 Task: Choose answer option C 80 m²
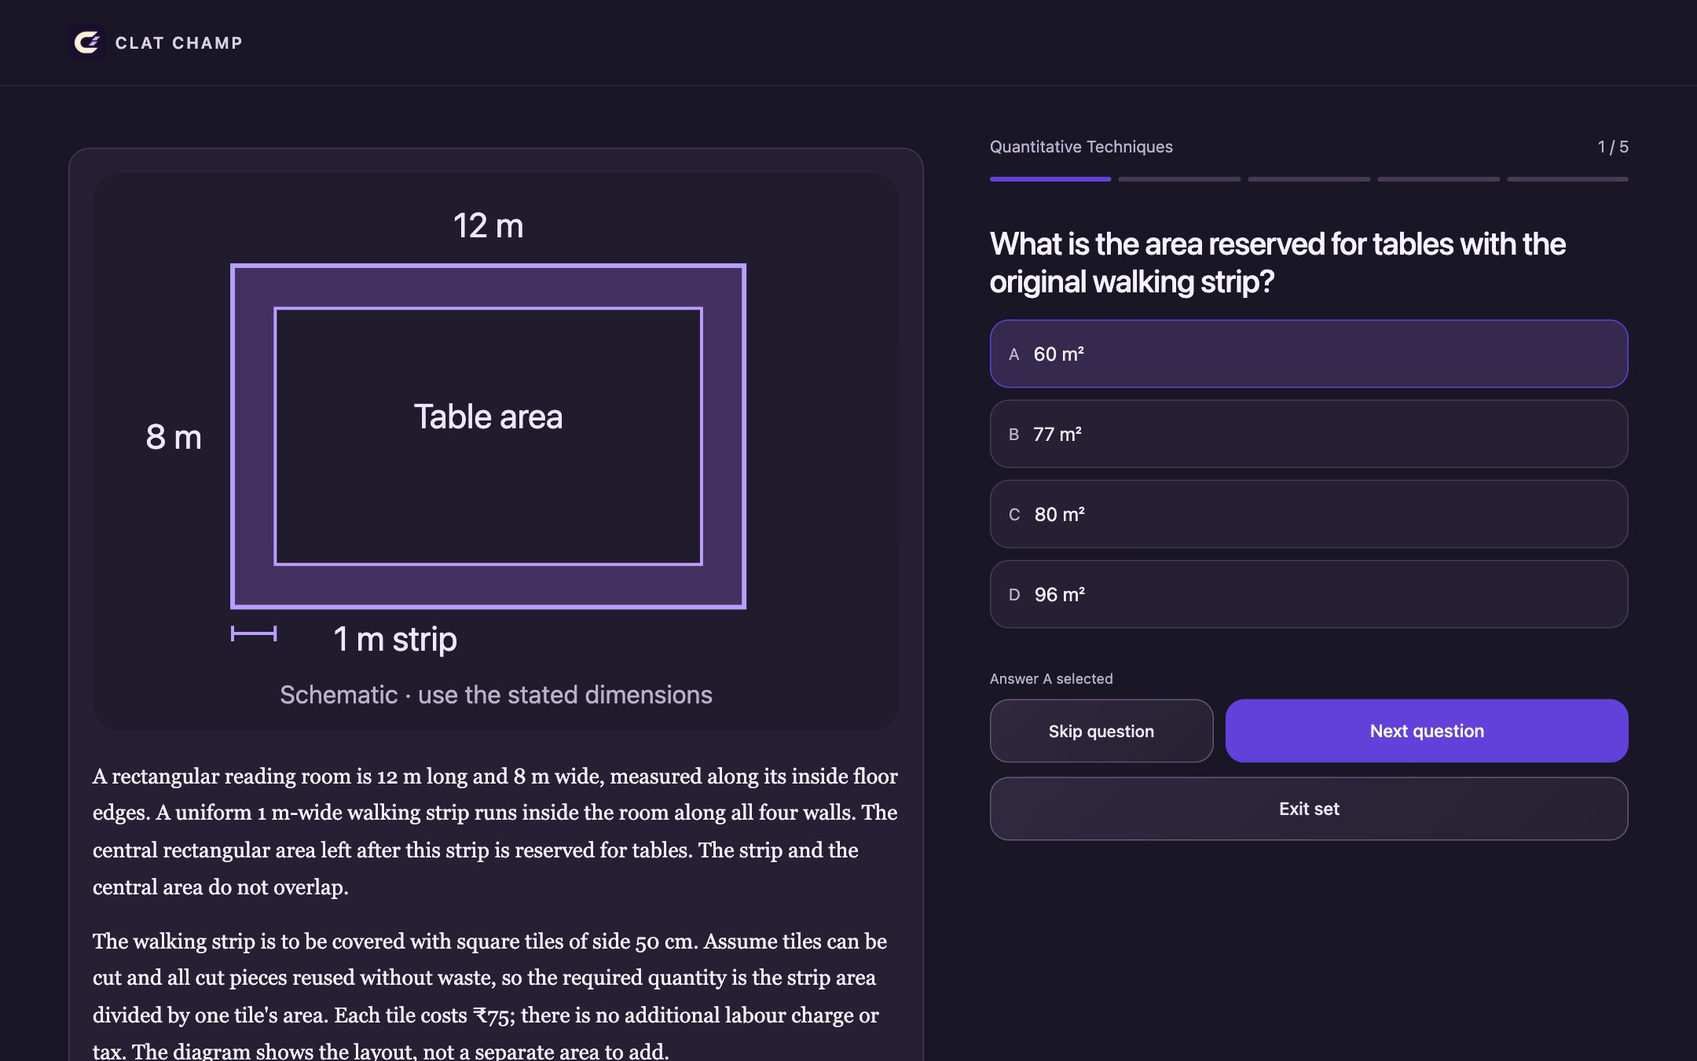[x=1308, y=514]
